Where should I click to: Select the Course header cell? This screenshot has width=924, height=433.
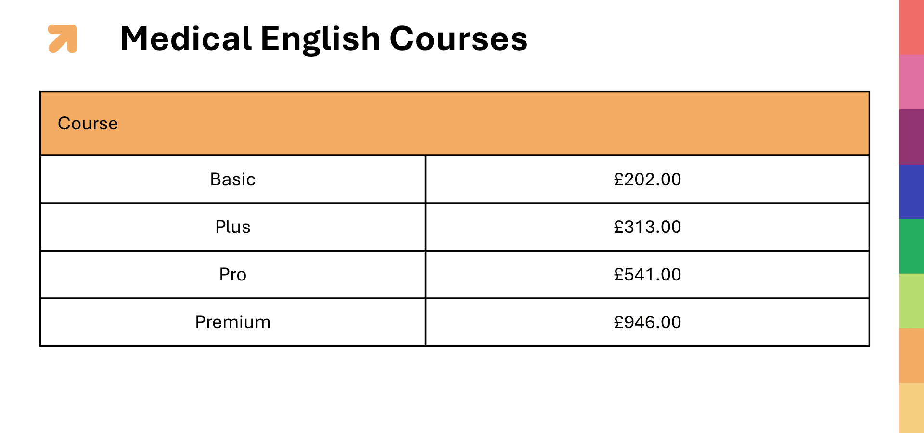88,124
